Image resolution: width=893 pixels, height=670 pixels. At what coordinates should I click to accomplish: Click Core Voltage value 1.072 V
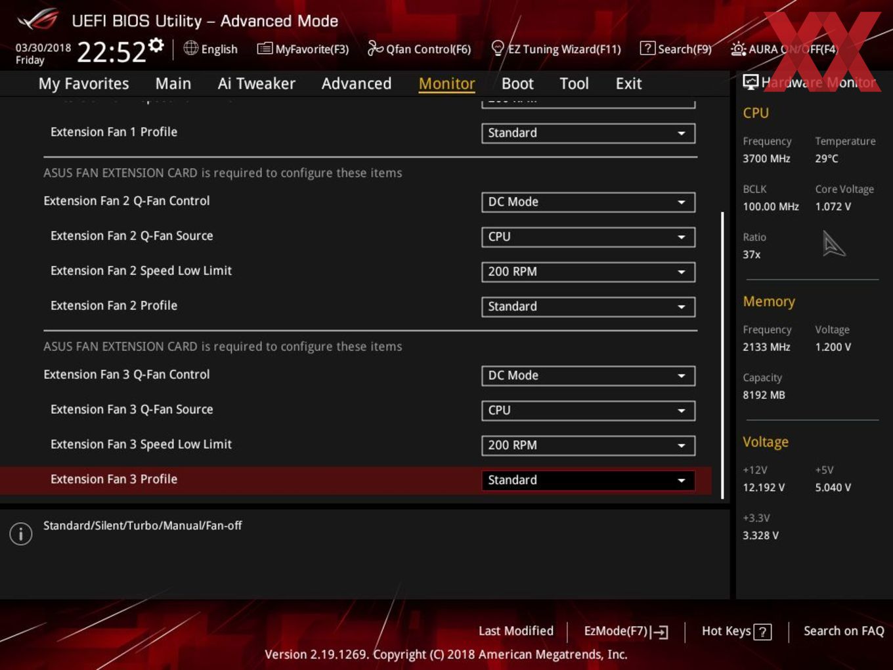833,206
